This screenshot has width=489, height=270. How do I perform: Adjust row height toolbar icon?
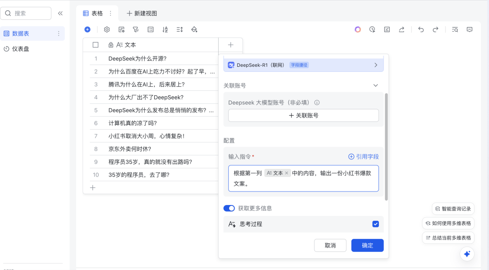click(180, 29)
